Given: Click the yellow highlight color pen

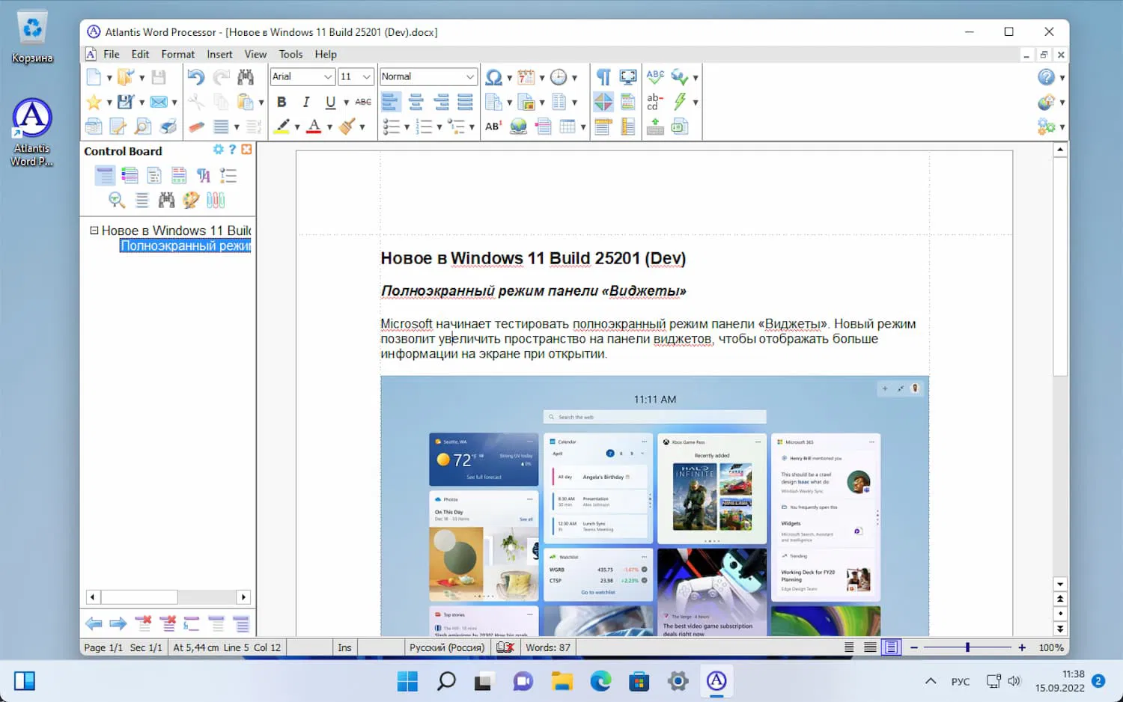Looking at the screenshot, I should 281,126.
